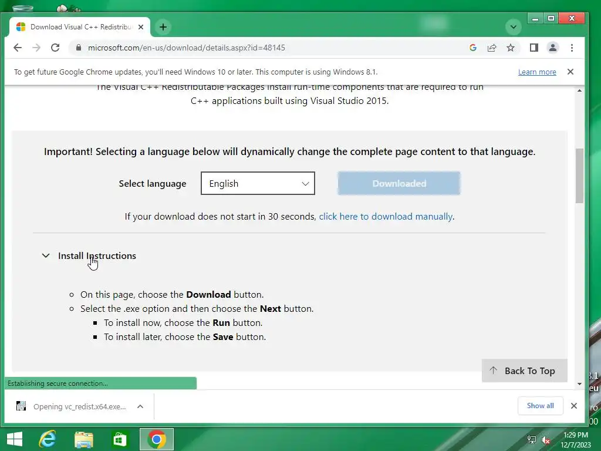Click the network tray icon
Screen dimensions: 601x451
tap(532, 439)
